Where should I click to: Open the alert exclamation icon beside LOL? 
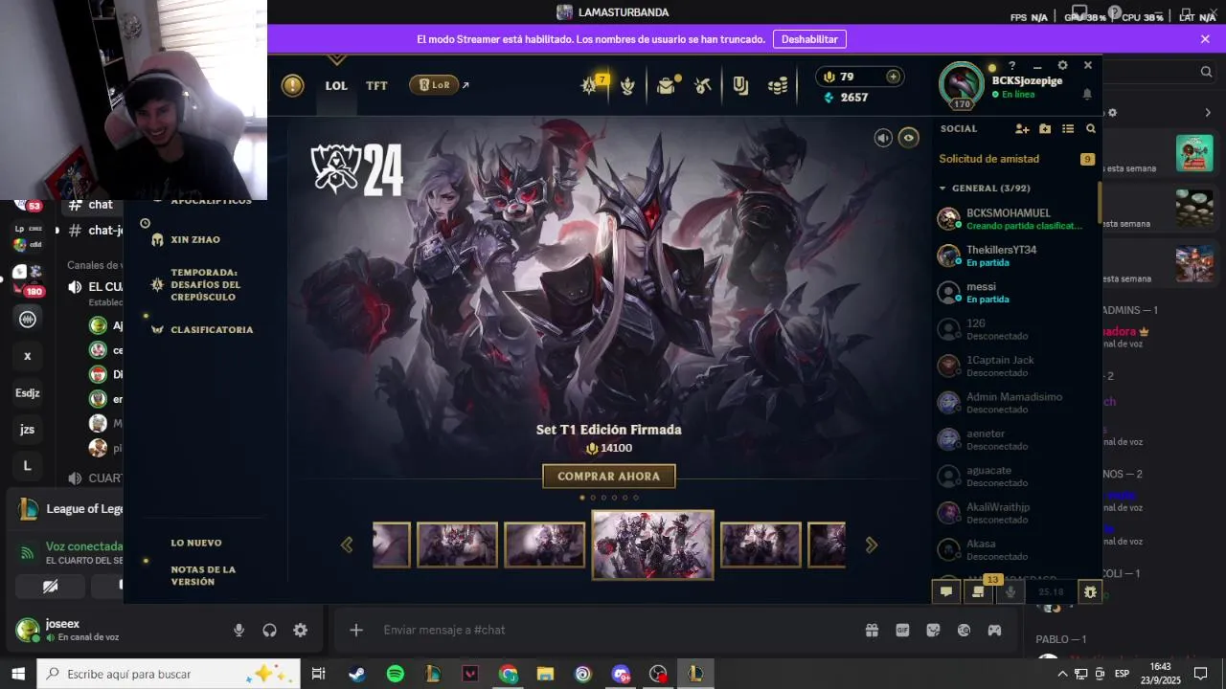click(292, 85)
